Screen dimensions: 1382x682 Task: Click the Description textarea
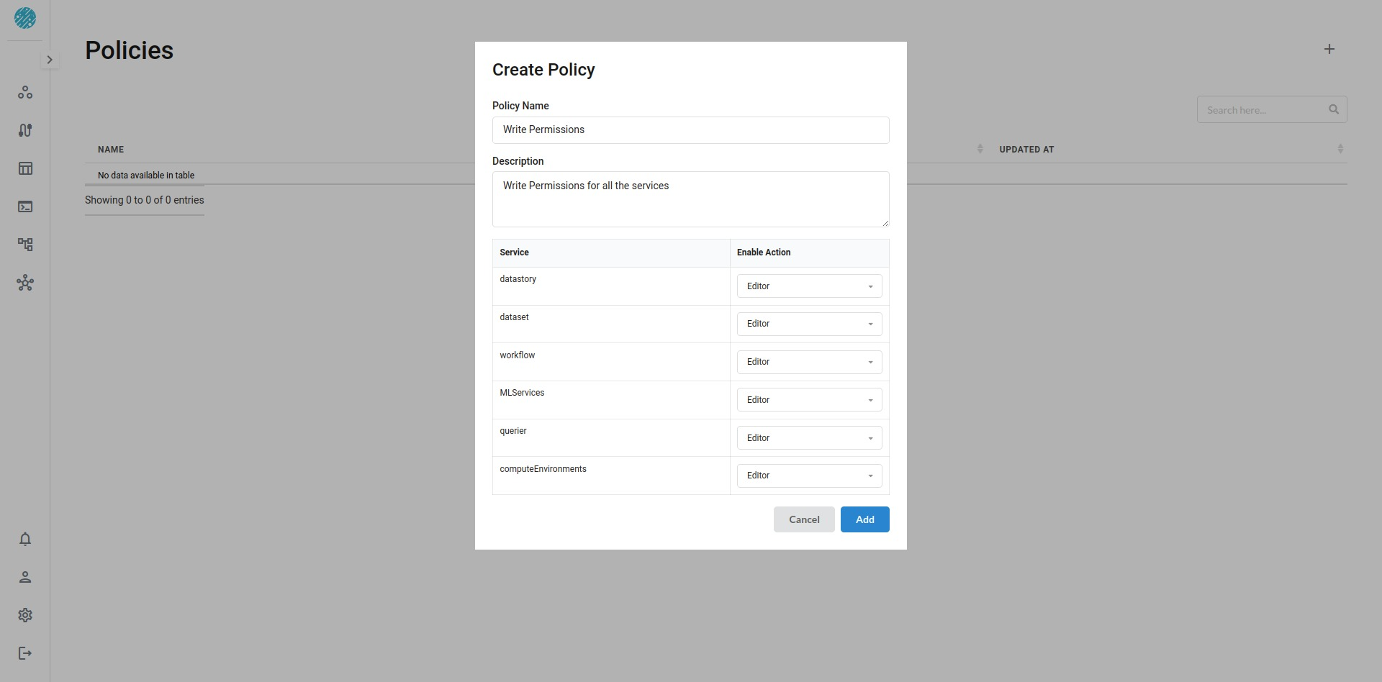691,199
